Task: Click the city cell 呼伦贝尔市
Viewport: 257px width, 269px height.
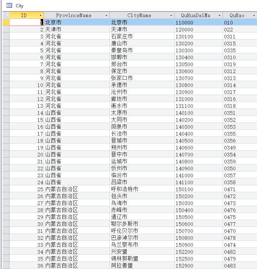Action: click(142, 231)
